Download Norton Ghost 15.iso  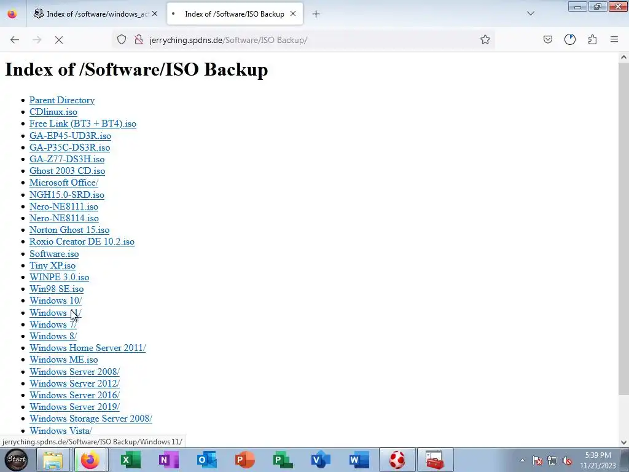pyautogui.click(x=69, y=230)
